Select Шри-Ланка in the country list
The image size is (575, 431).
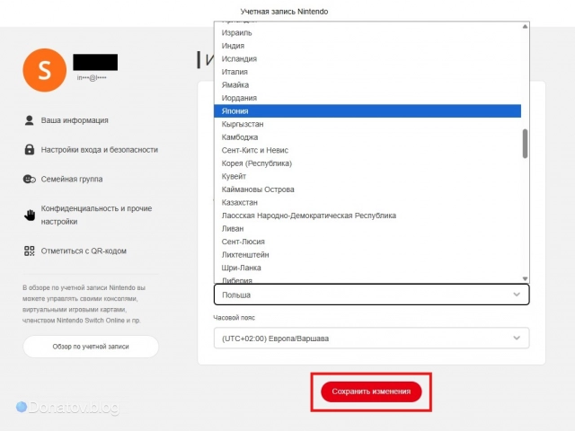[x=367, y=268]
